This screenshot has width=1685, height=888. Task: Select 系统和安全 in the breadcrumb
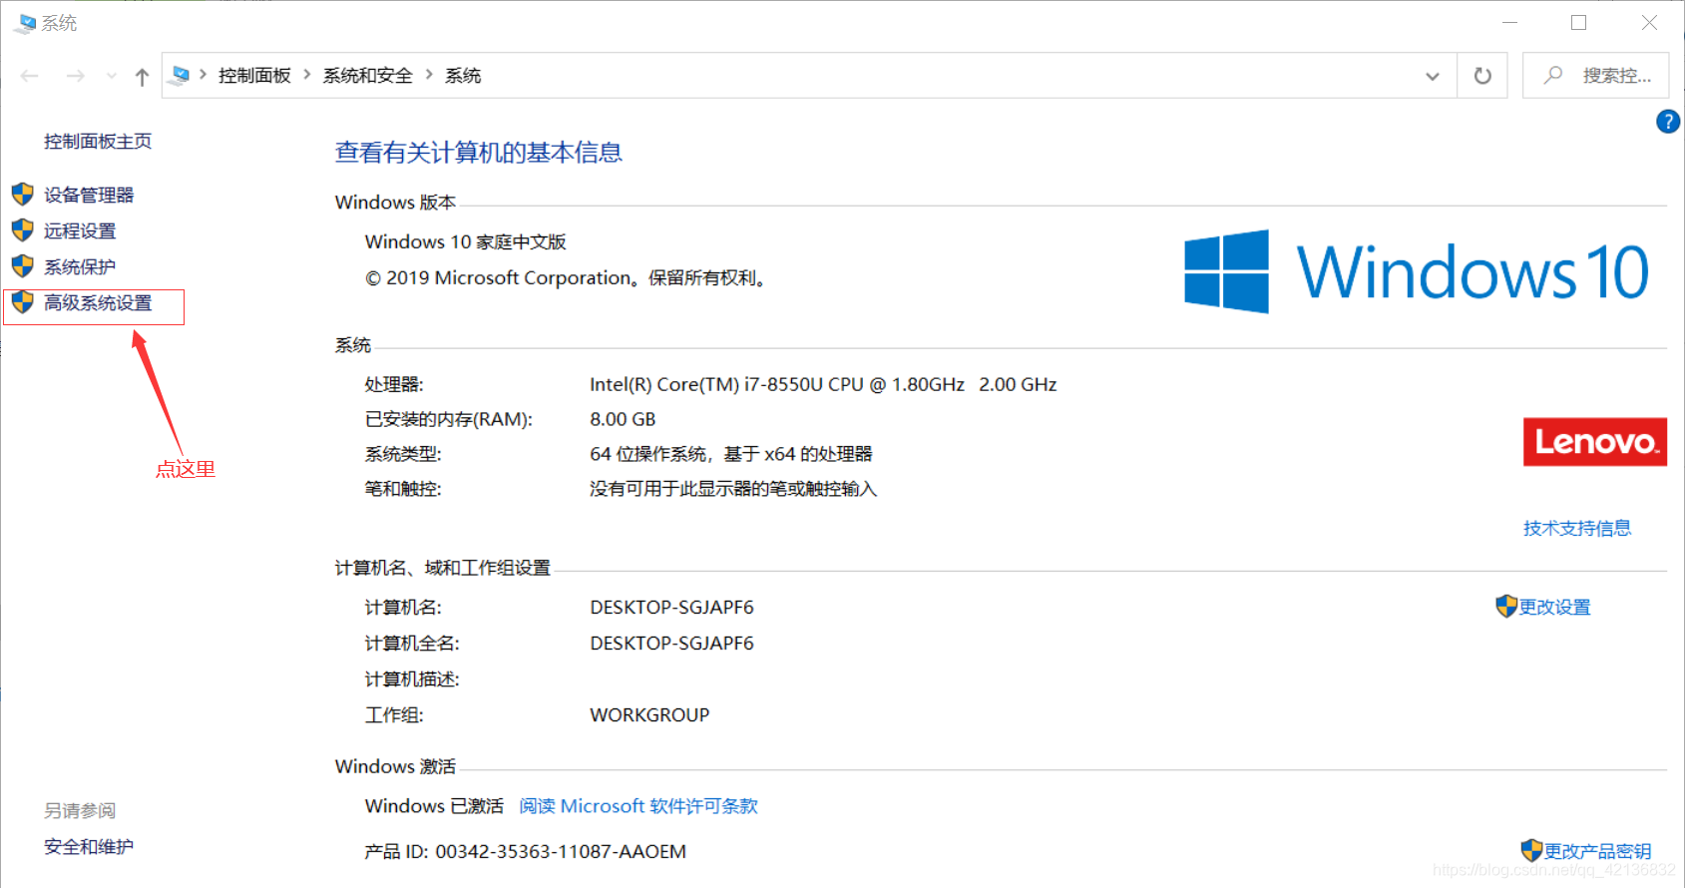(367, 76)
